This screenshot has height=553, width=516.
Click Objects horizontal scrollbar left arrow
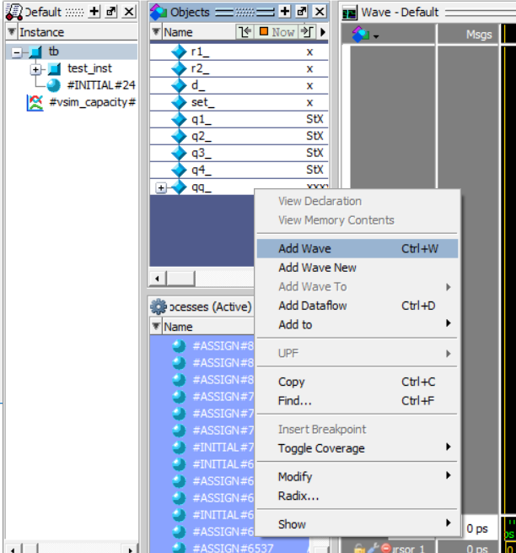pos(157,279)
